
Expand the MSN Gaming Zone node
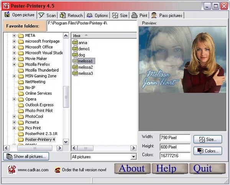(14, 76)
